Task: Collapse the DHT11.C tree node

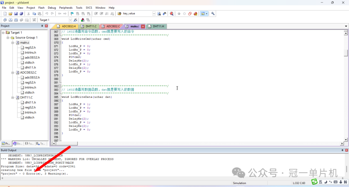Action: (13, 98)
